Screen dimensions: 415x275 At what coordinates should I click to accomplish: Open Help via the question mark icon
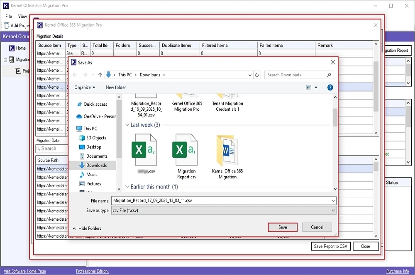coord(331,87)
